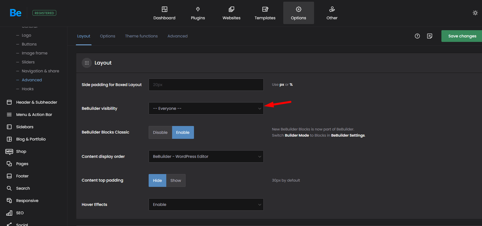Click the Woo Shop icon
The image size is (482, 226).
pos(9,151)
